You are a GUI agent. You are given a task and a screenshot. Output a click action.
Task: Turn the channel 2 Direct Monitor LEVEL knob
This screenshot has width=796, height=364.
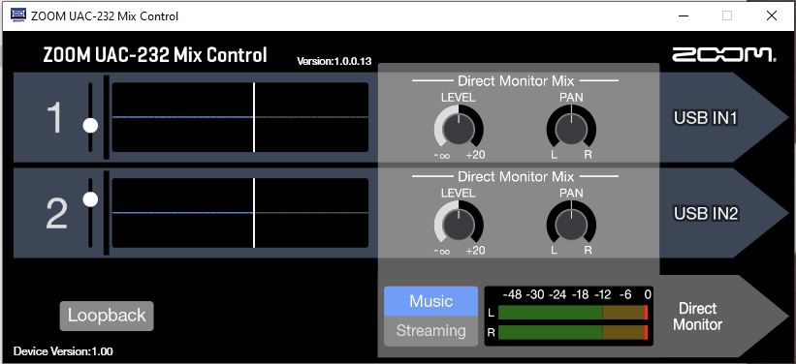(x=459, y=224)
